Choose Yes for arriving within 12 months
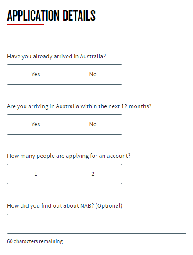 pyautogui.click(x=36, y=124)
